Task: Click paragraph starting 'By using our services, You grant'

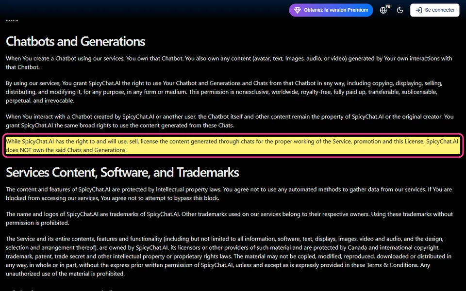Action: point(224,92)
